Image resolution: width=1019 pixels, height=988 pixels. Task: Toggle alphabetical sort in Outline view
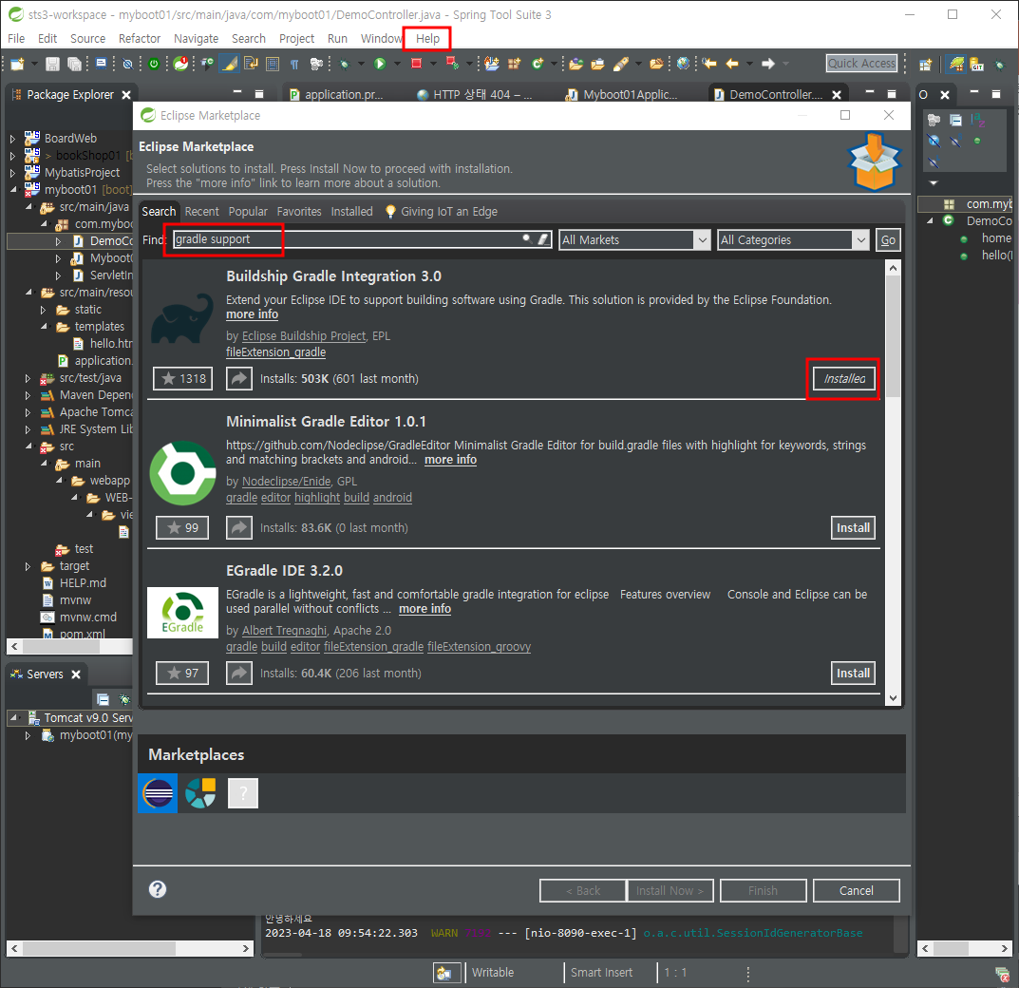pos(977,121)
